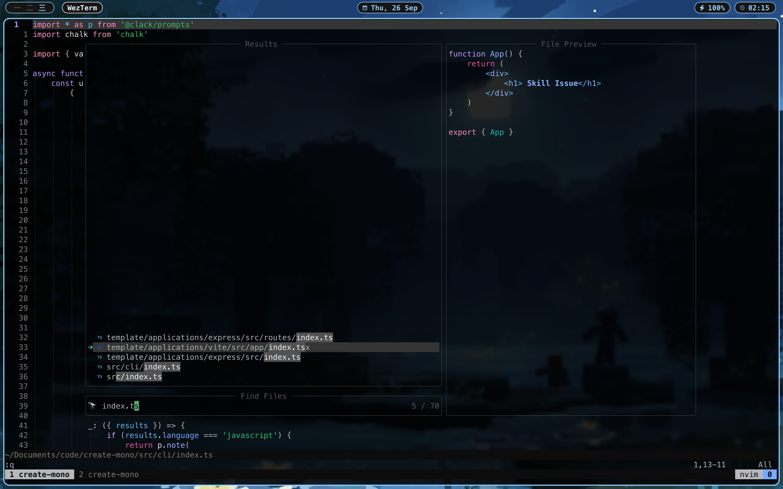Screen dimensions: 783x489
Task: Click the Skill Issue heading in File Preview
Action: point(552,83)
